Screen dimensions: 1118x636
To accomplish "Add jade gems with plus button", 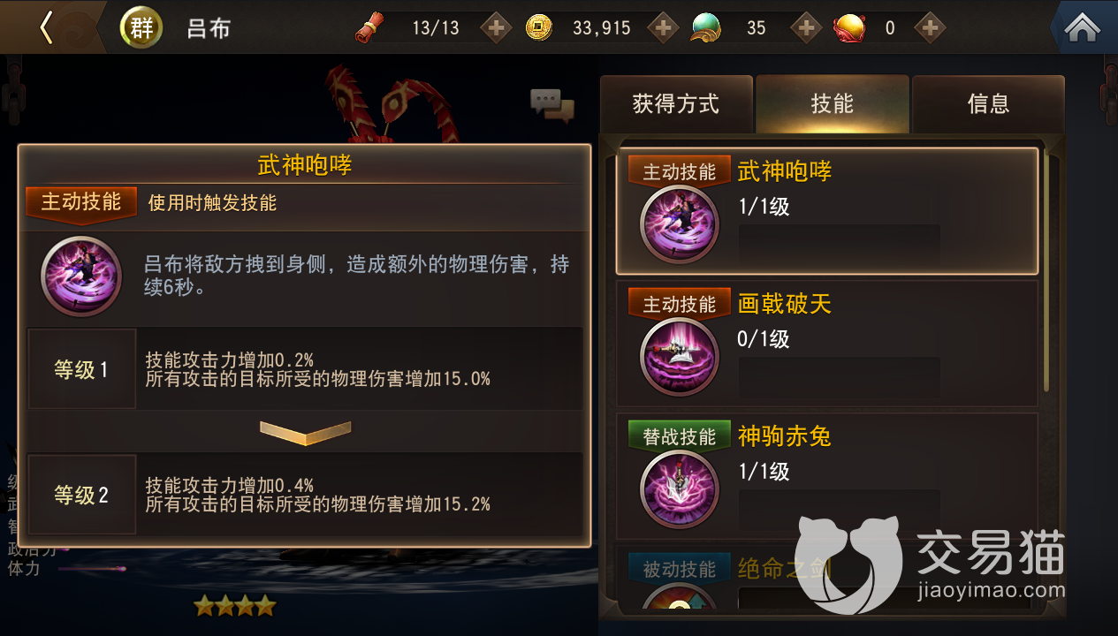I will (x=805, y=27).
